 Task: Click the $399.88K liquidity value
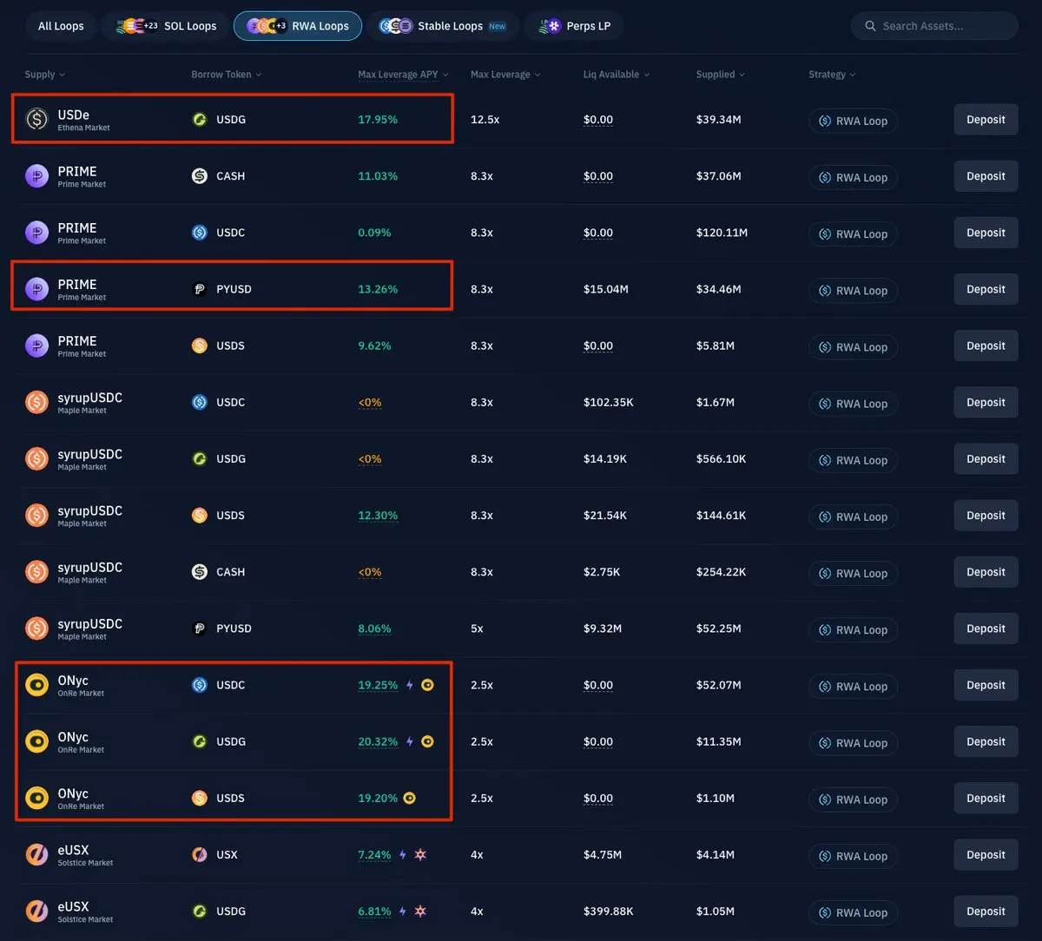609,911
